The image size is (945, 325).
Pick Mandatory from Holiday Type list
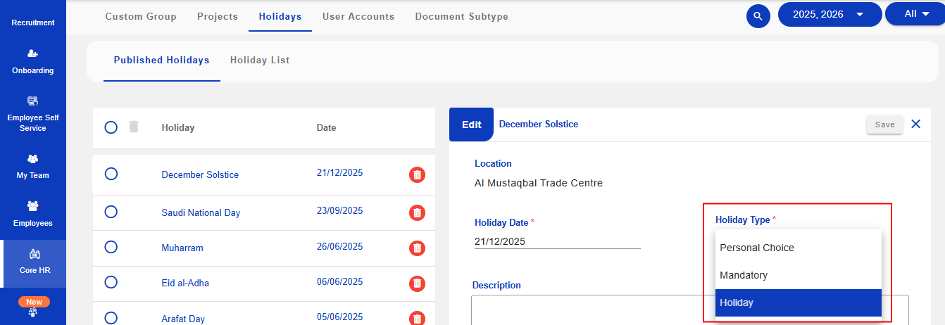(798, 275)
